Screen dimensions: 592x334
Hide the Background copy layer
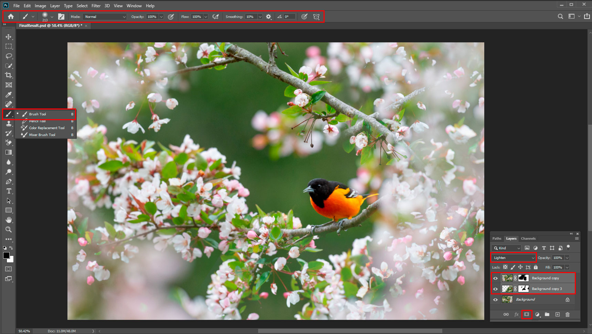click(x=495, y=278)
